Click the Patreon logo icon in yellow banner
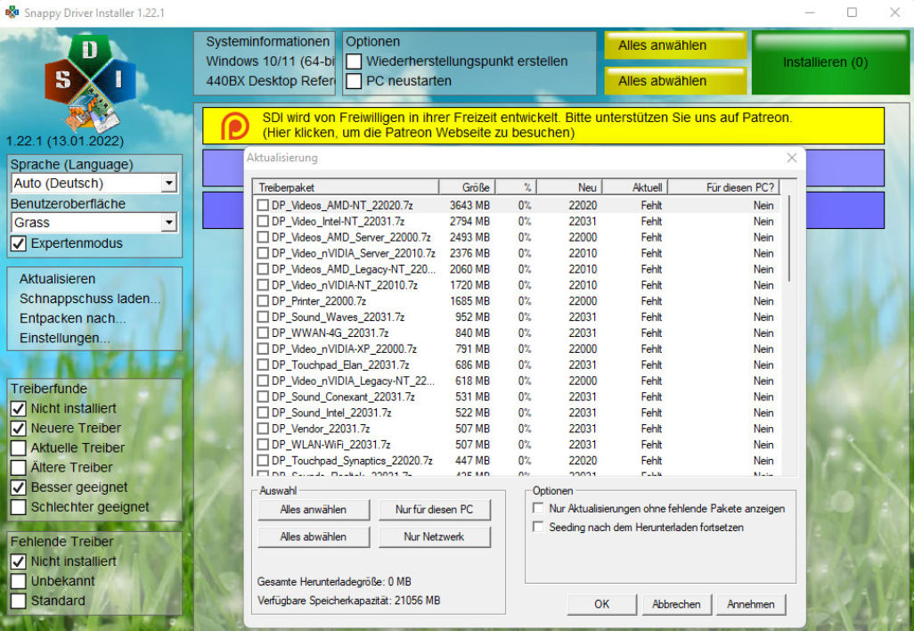 pos(235,126)
